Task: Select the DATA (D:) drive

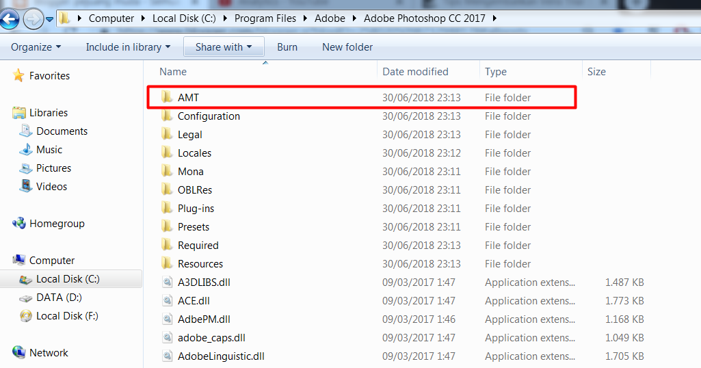Action: [x=59, y=298]
